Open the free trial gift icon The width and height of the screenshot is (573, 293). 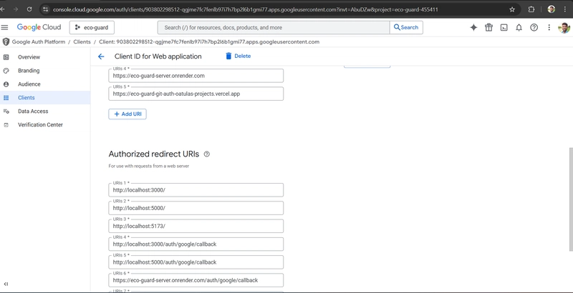tap(488, 27)
